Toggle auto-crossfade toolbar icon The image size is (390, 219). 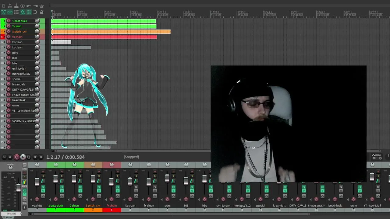(x=3, y=12)
